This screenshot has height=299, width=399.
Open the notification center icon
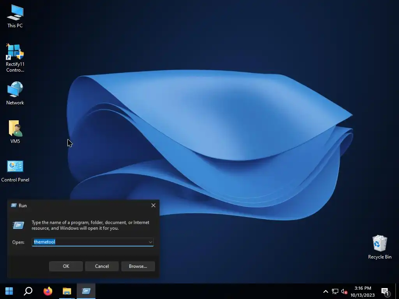tap(385, 292)
